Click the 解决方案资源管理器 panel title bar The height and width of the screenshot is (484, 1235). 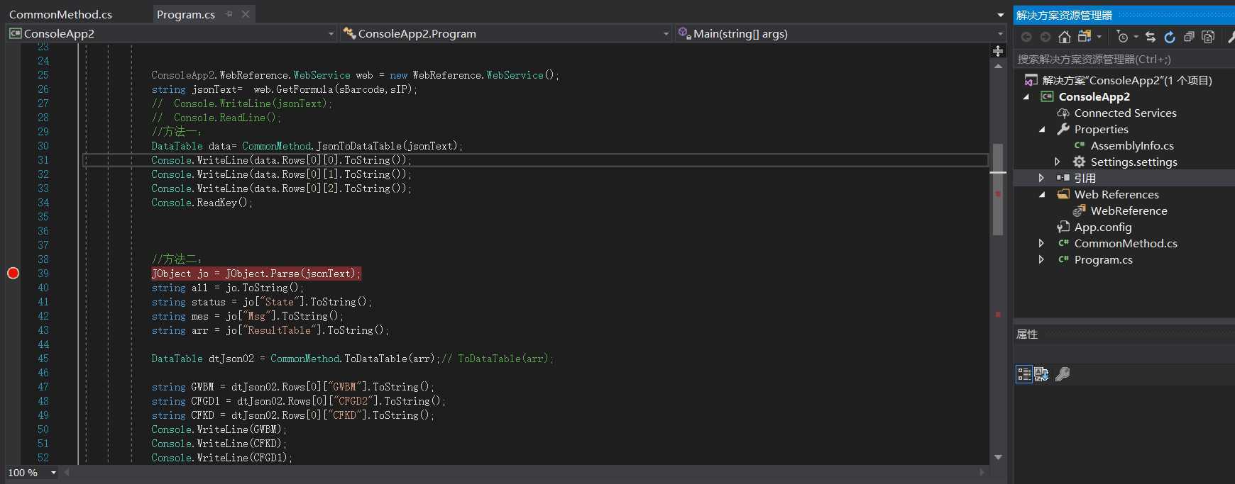click(x=1124, y=15)
